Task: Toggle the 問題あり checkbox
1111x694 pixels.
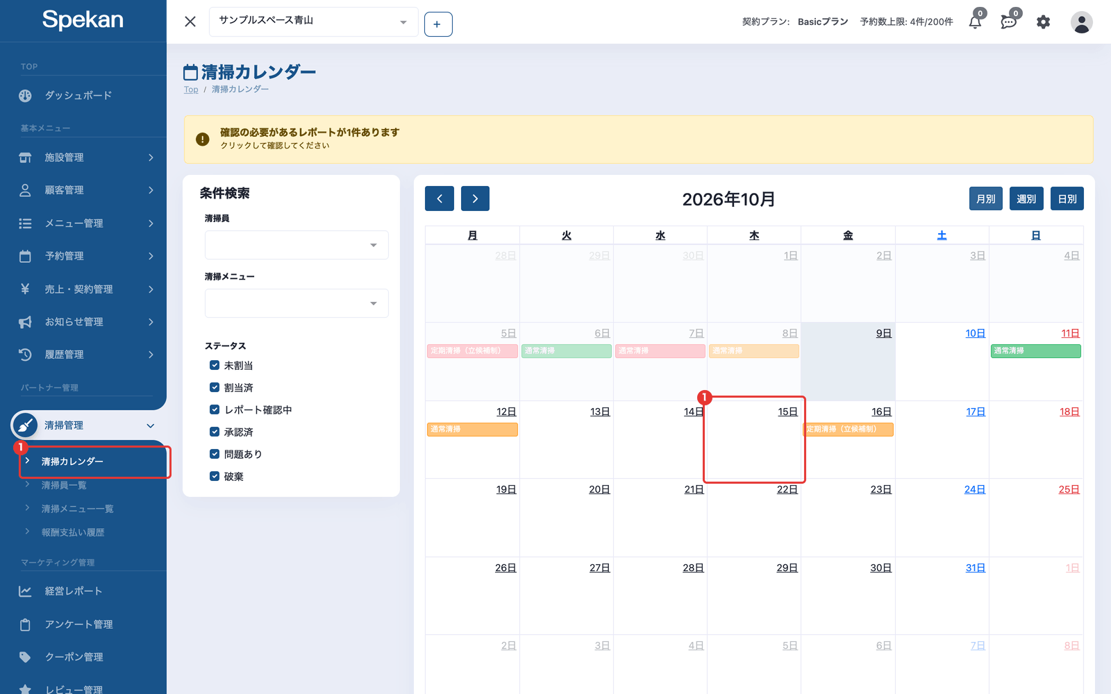Action: (x=215, y=454)
